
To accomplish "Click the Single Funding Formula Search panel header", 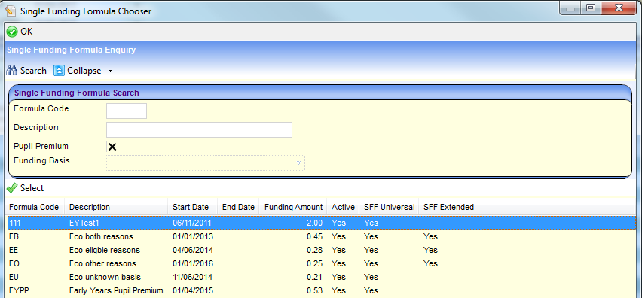I will [320, 93].
